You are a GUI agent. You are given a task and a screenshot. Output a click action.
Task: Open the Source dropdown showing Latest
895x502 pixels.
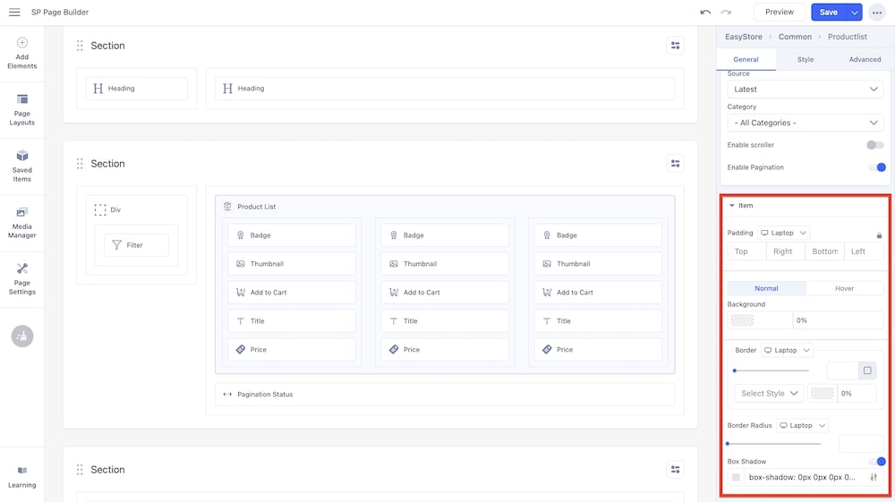(805, 89)
